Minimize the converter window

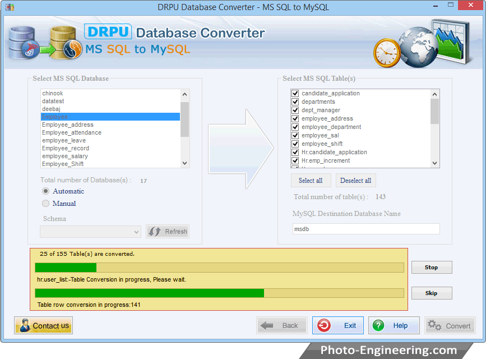(x=436, y=6)
